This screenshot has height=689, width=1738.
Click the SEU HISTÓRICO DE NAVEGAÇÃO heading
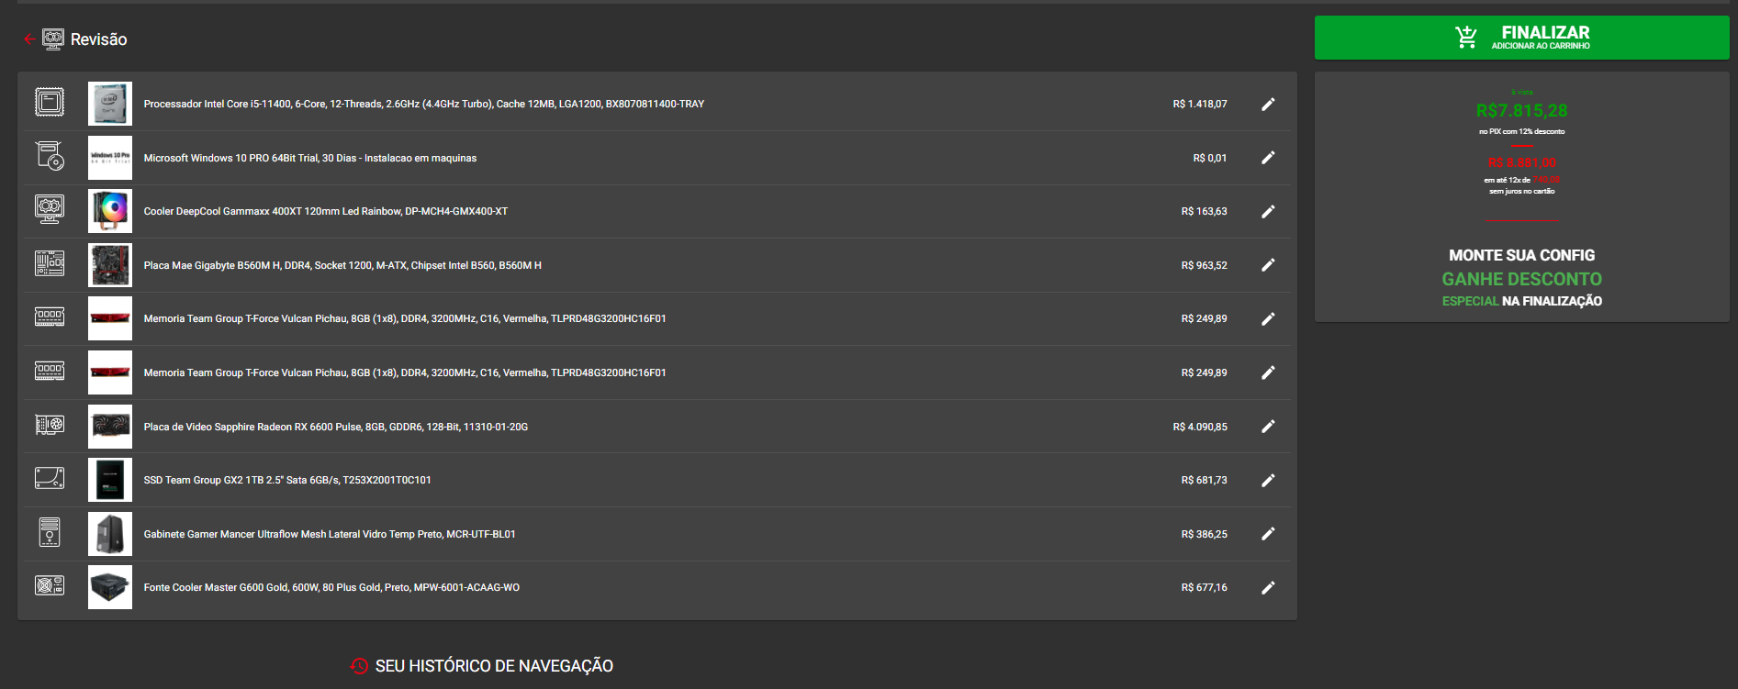[x=494, y=666]
